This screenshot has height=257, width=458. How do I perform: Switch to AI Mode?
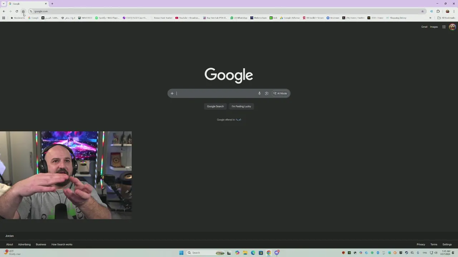click(x=280, y=94)
